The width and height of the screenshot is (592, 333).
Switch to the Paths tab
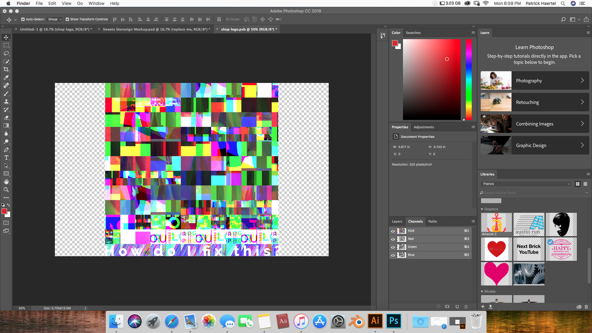click(432, 221)
